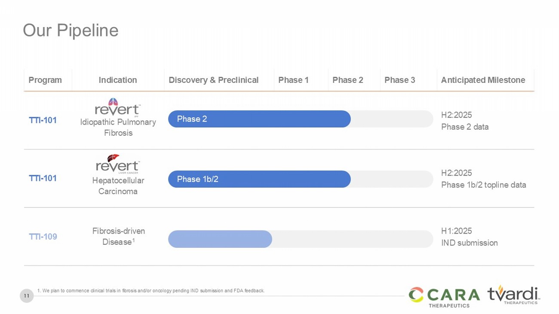Click the footnote about IND submission

(x=151, y=291)
